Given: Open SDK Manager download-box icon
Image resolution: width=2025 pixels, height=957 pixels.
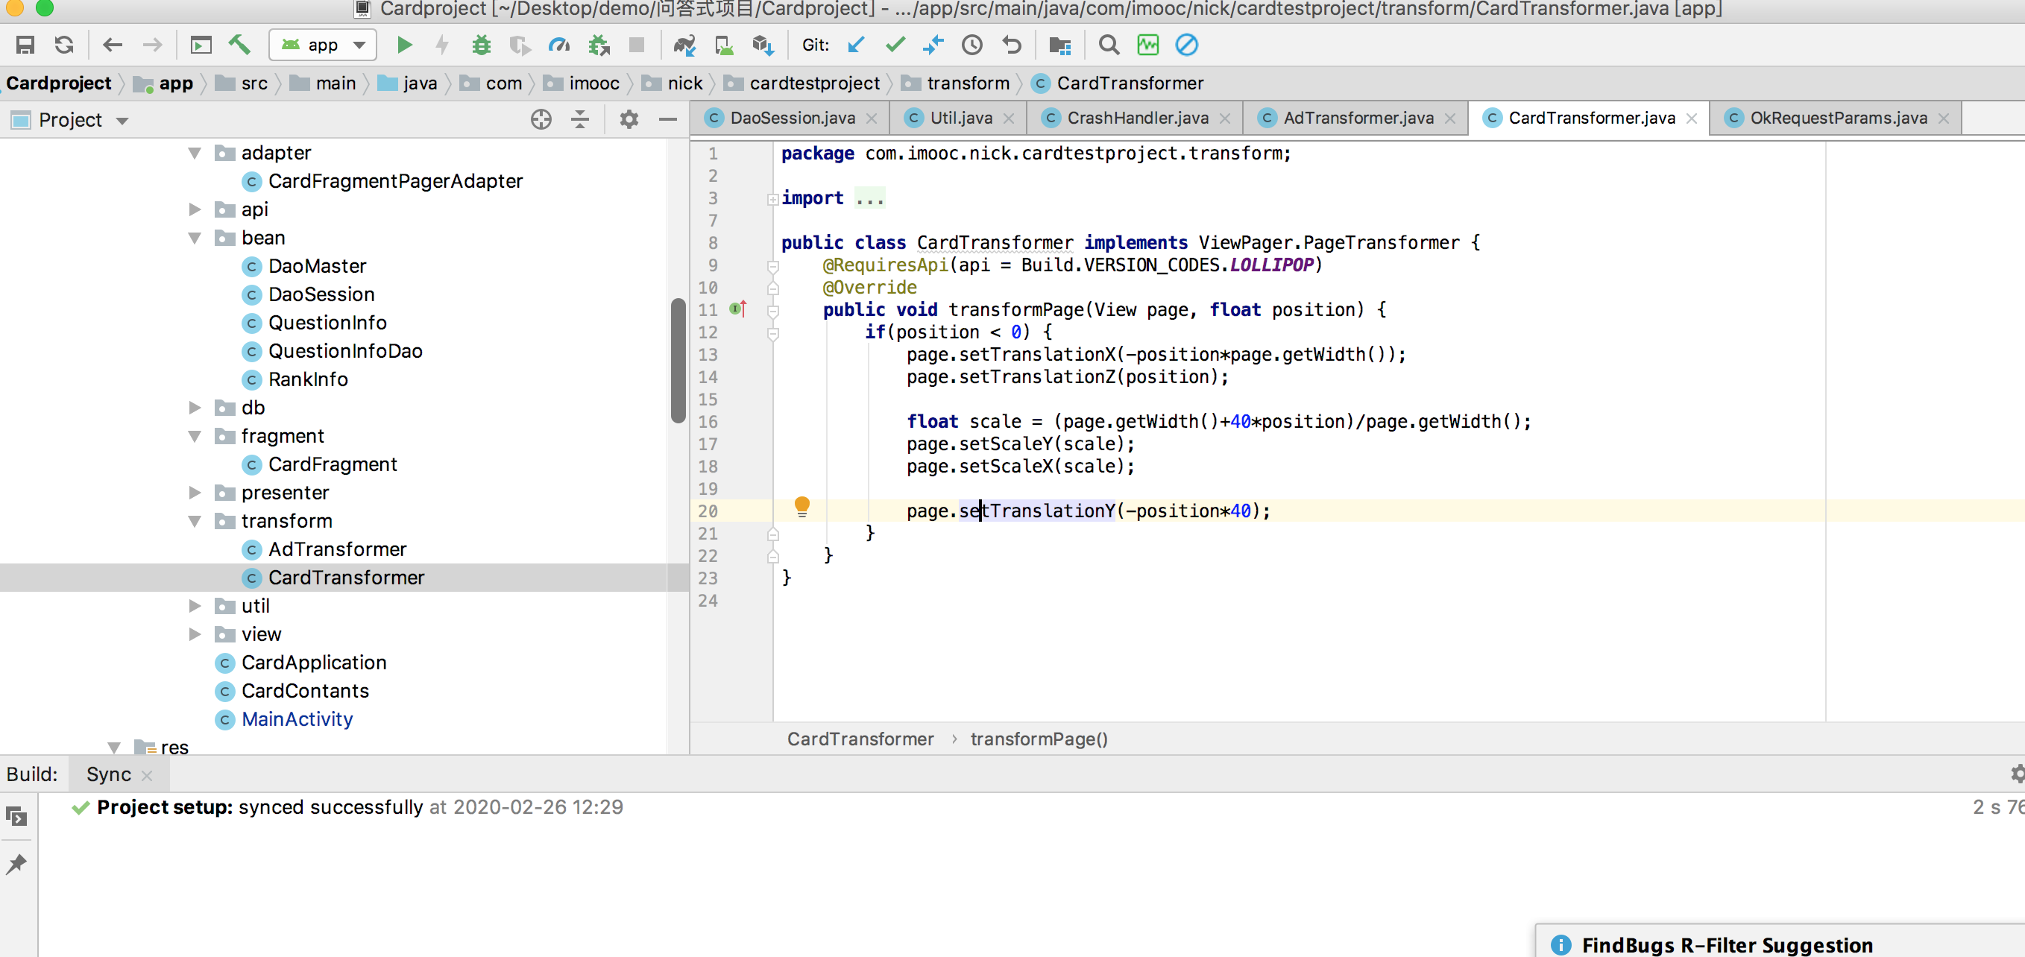Looking at the screenshot, I should coord(763,45).
